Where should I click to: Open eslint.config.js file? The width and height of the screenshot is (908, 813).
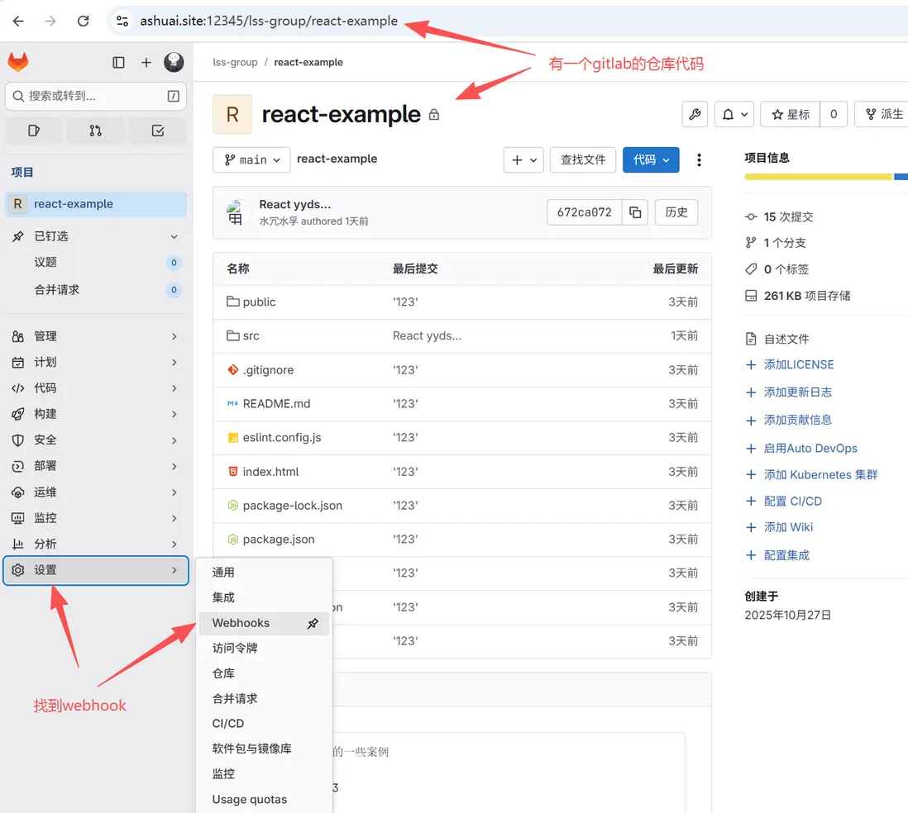(281, 437)
